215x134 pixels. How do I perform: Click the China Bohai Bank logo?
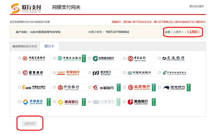click(176, 87)
